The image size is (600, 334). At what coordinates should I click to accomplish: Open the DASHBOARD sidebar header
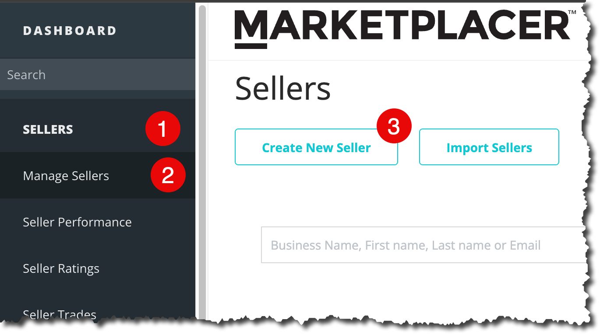click(x=70, y=31)
